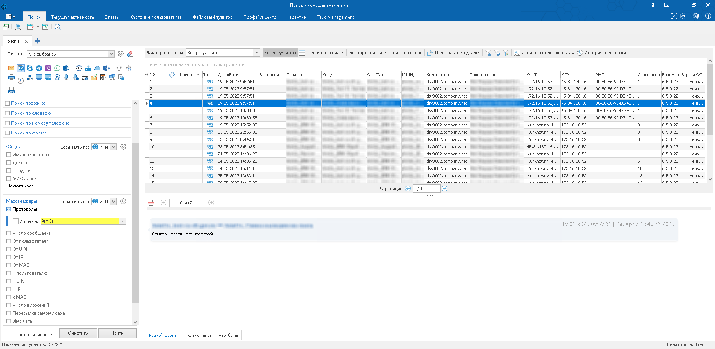Select the Telegram channel icon
715x349 pixels.
click(39, 68)
